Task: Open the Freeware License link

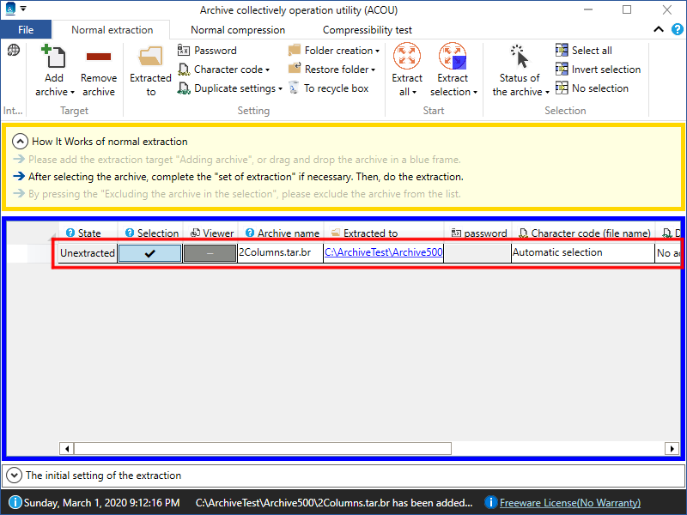Action: [569, 503]
